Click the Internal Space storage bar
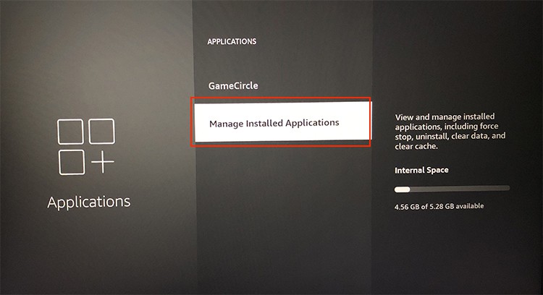543x295 pixels. point(452,189)
